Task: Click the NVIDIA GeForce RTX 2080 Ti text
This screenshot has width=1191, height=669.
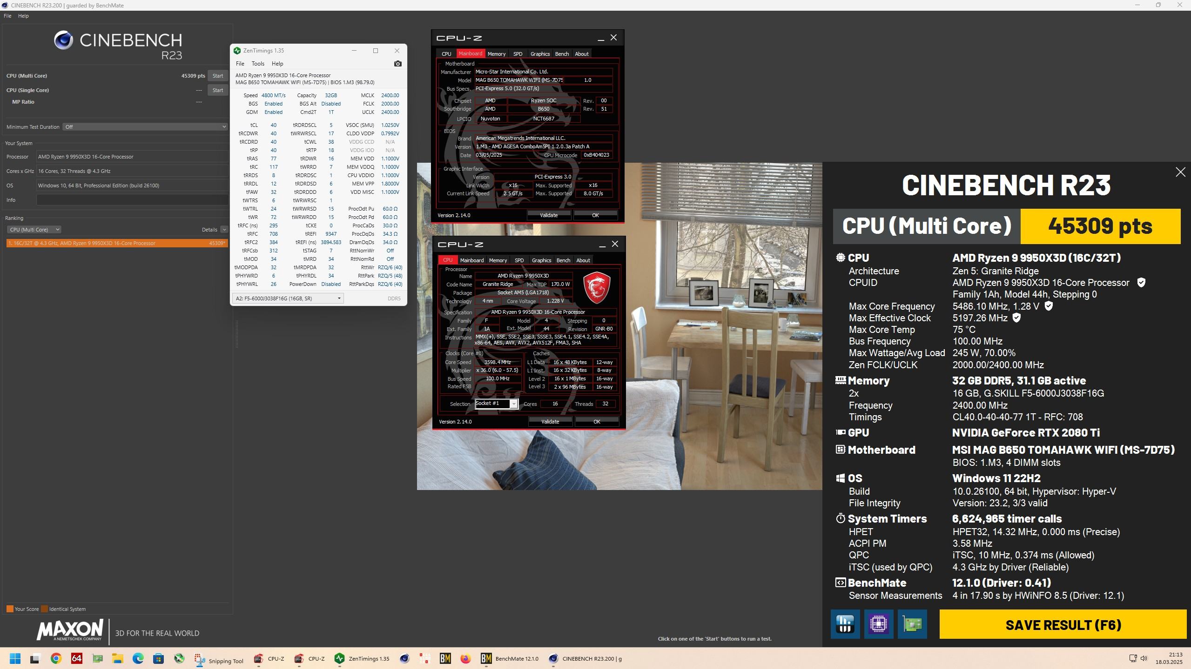Action: point(1026,433)
